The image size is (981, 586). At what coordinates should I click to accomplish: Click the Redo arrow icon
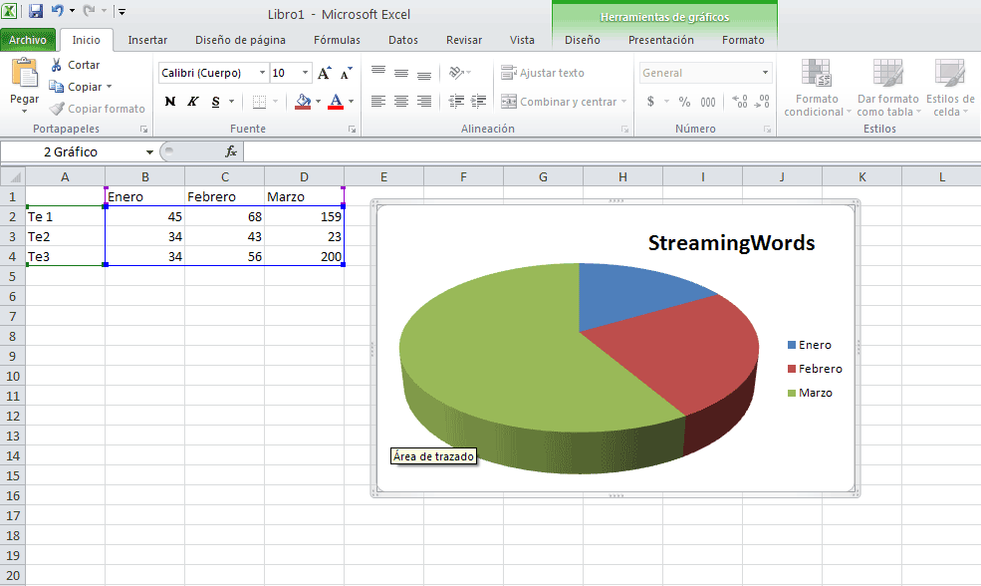tap(89, 11)
